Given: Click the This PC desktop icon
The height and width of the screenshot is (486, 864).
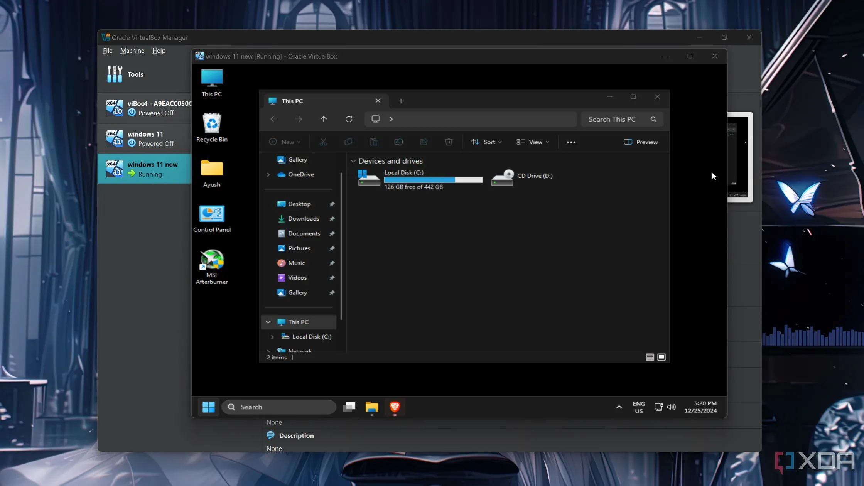Looking at the screenshot, I should pos(212,83).
